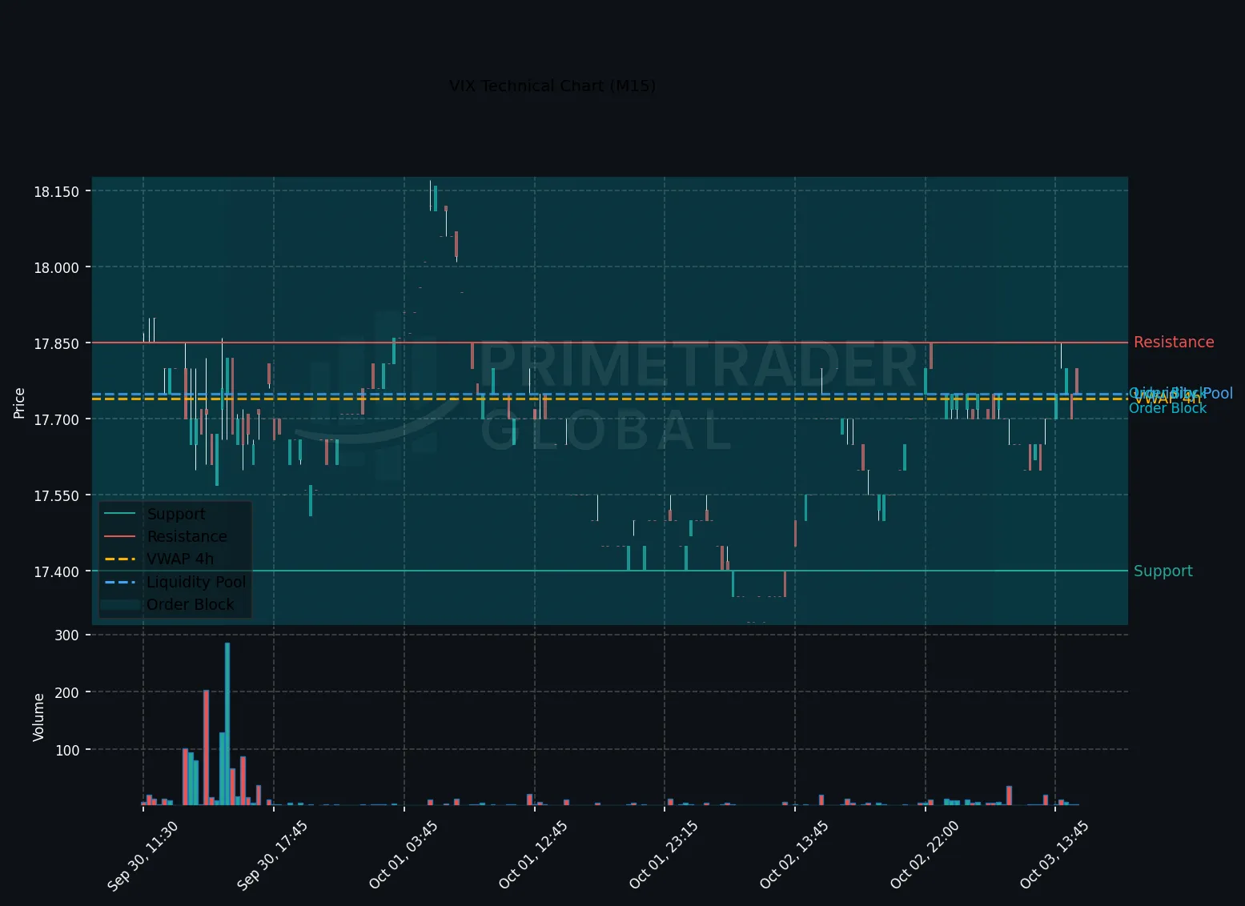Click the Resistance entry text in the legend
Screen dimensions: 1245x906
pyautogui.click(x=187, y=536)
